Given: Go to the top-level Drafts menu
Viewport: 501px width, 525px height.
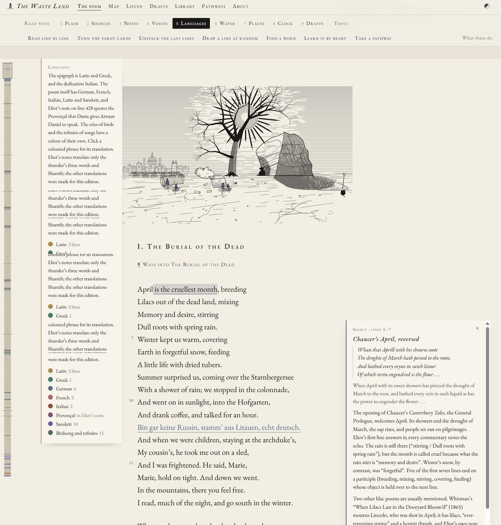Looking at the screenshot, I should coord(159,6).
